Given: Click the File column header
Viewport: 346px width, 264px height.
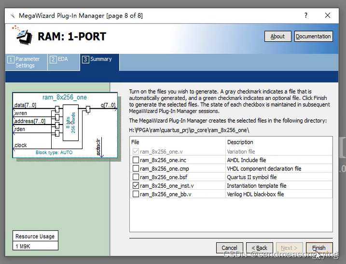Looking at the screenshot, I should [135, 142].
